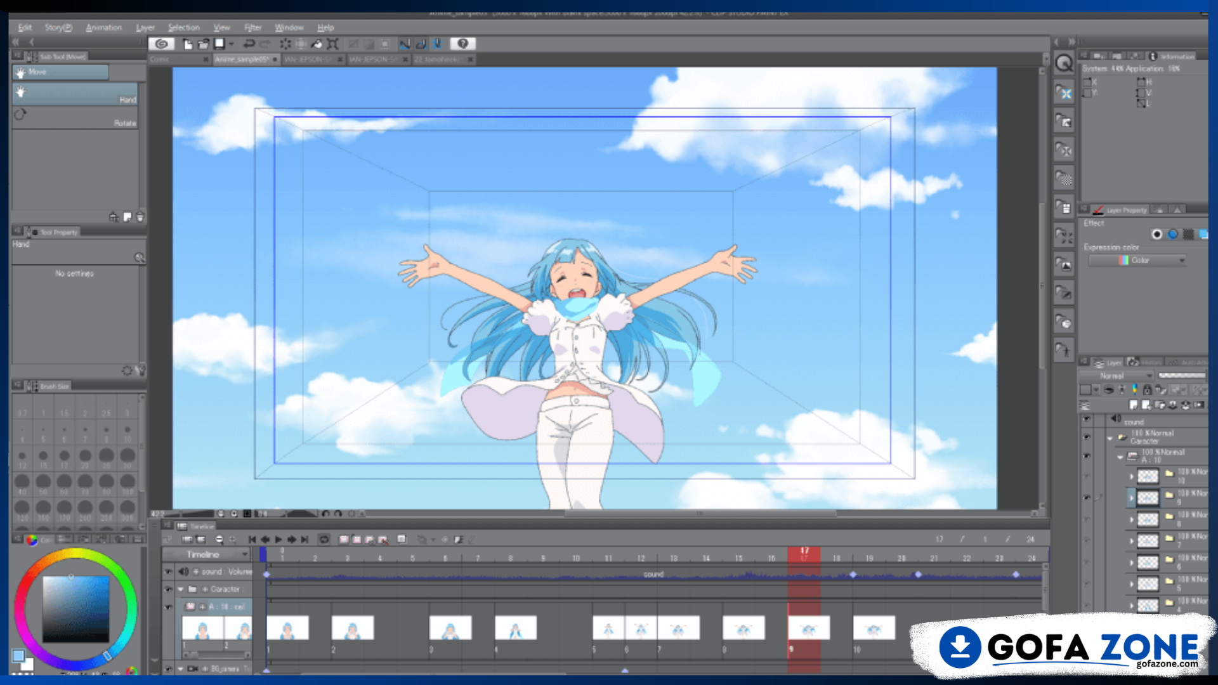Select the Rotate sub tool
This screenshot has height=685, width=1218.
[75, 117]
